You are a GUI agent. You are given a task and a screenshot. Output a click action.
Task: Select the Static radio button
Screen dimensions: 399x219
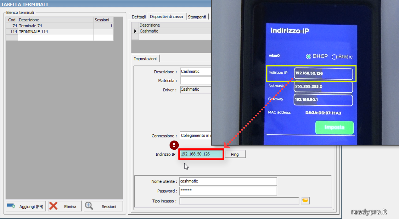pyautogui.click(x=334, y=57)
